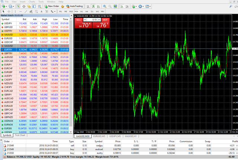Screen dimensions: 238x160
Task: Decrease volume with one-click down arrow
Action: (85, 20)
